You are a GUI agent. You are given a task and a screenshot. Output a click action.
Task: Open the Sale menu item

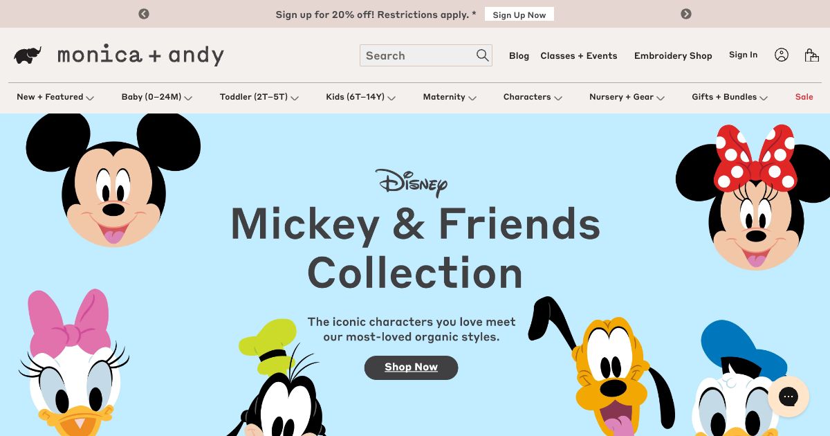point(804,97)
